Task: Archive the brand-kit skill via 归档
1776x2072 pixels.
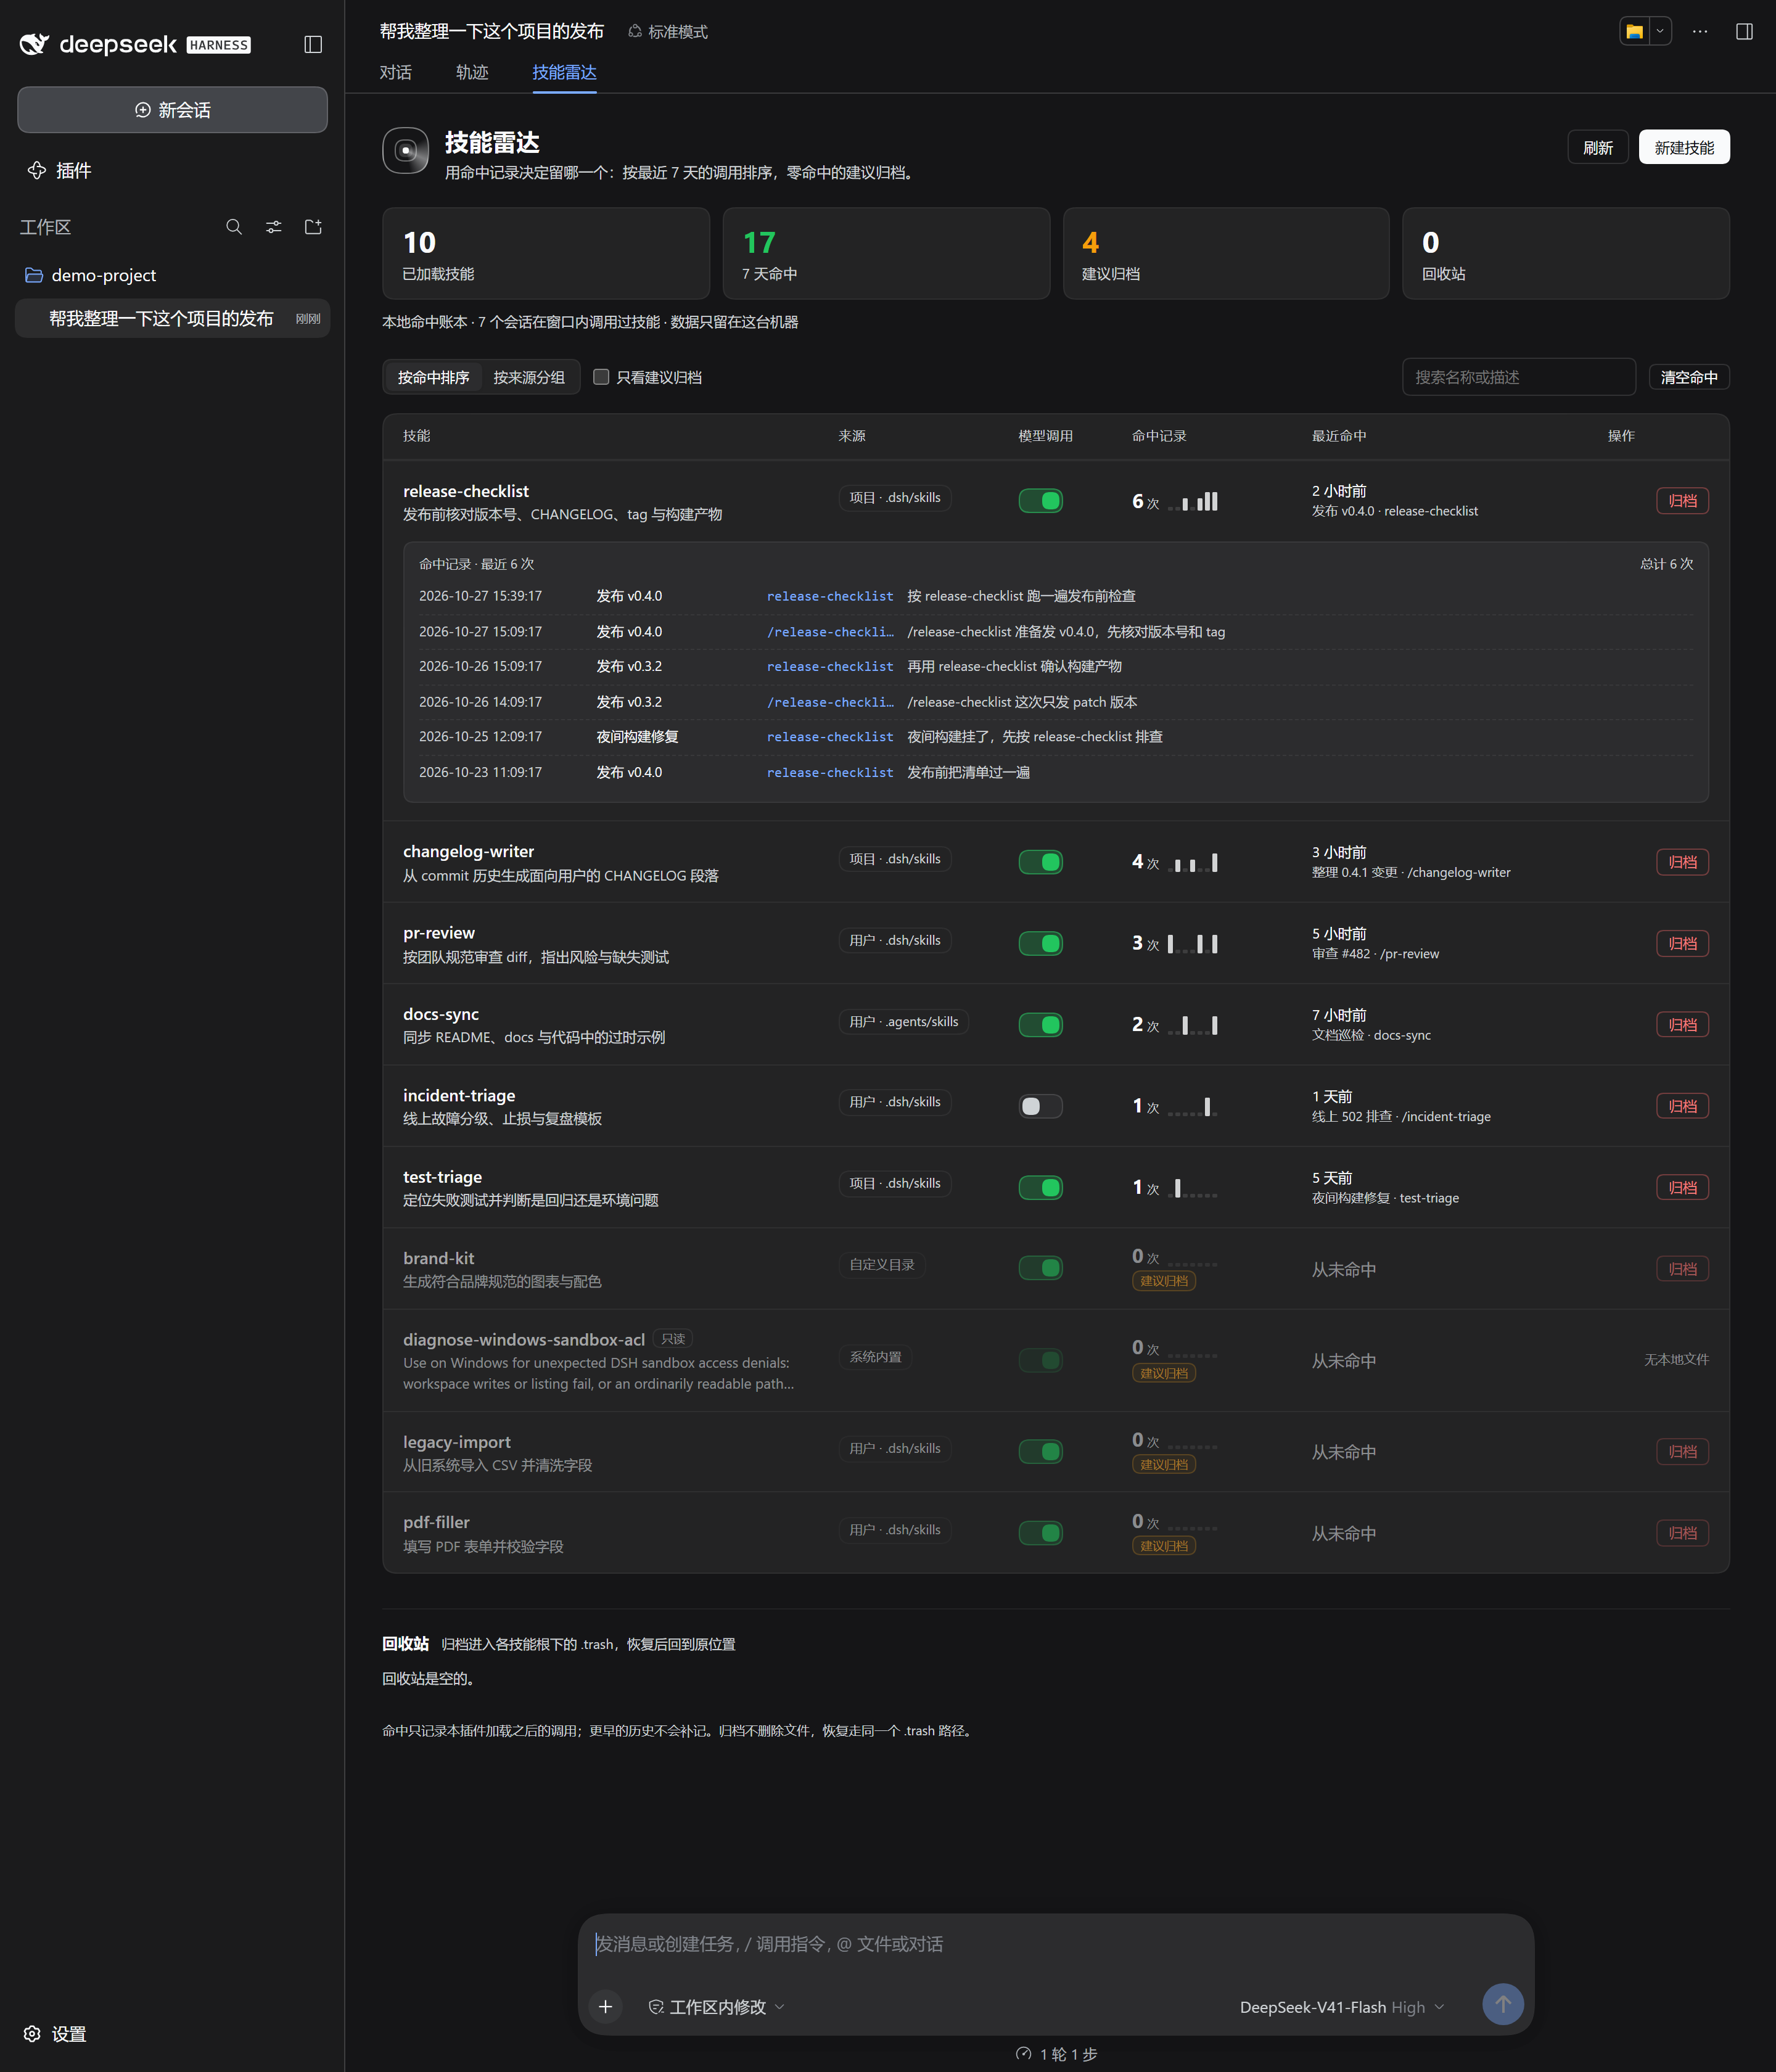Action: (x=1682, y=1269)
